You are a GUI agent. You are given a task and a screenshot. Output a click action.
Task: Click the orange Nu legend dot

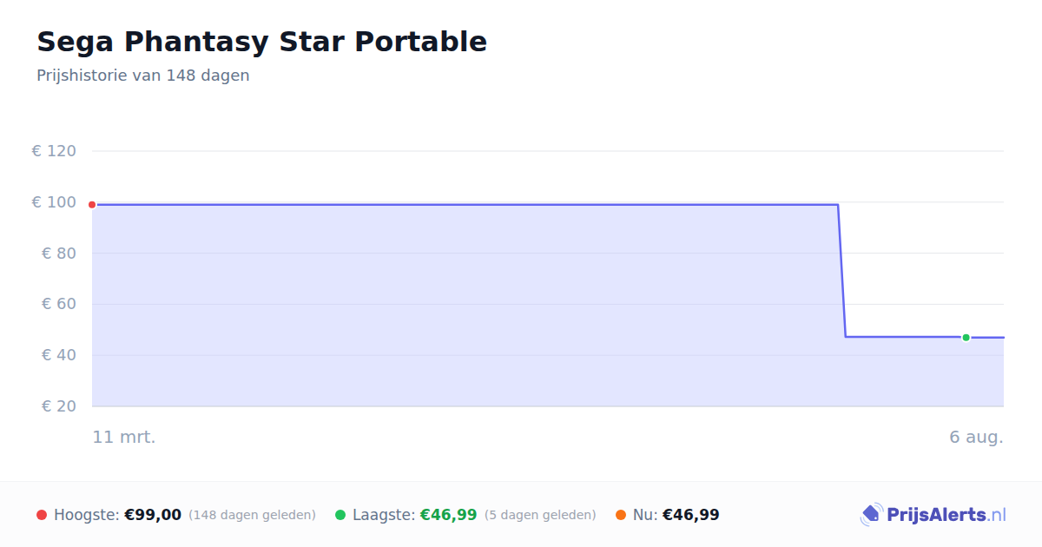click(x=621, y=515)
